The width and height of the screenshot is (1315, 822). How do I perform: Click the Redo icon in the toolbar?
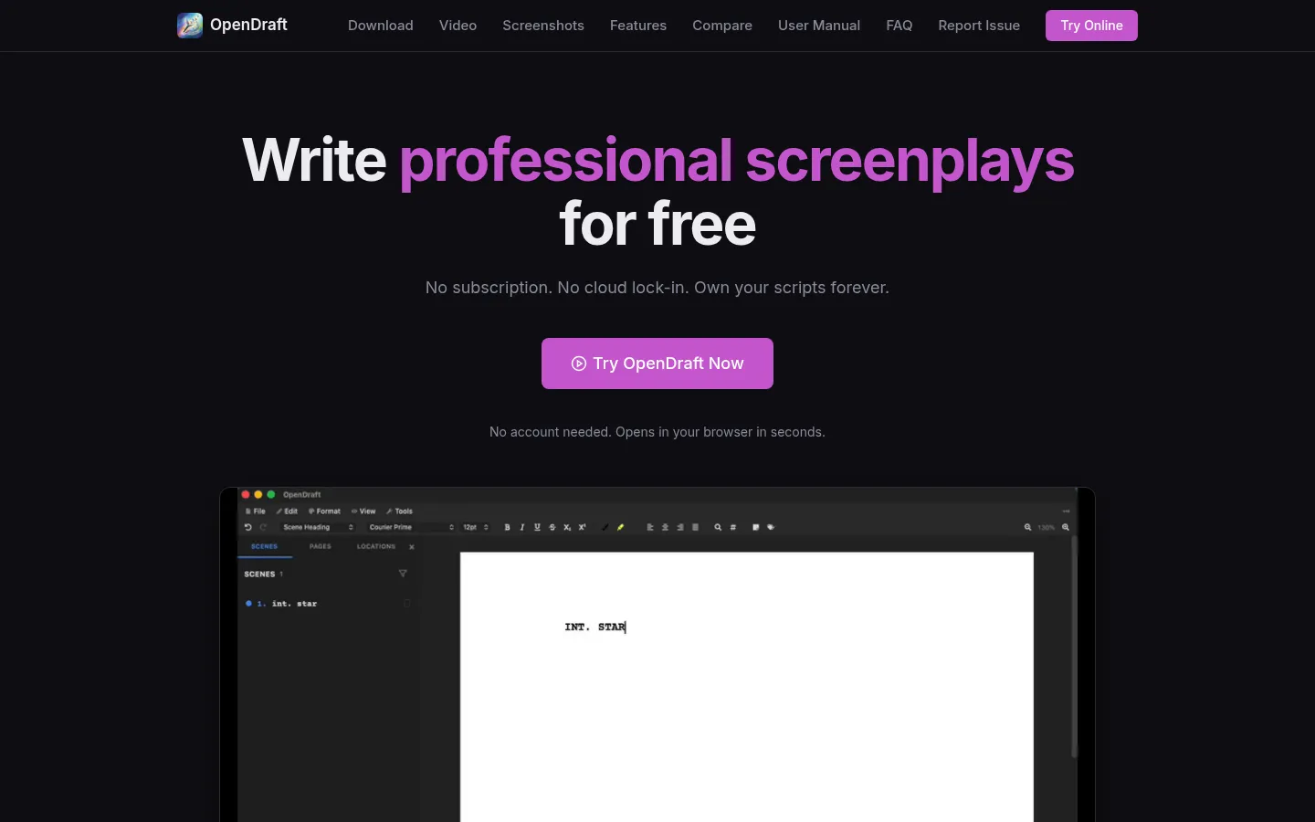(263, 527)
